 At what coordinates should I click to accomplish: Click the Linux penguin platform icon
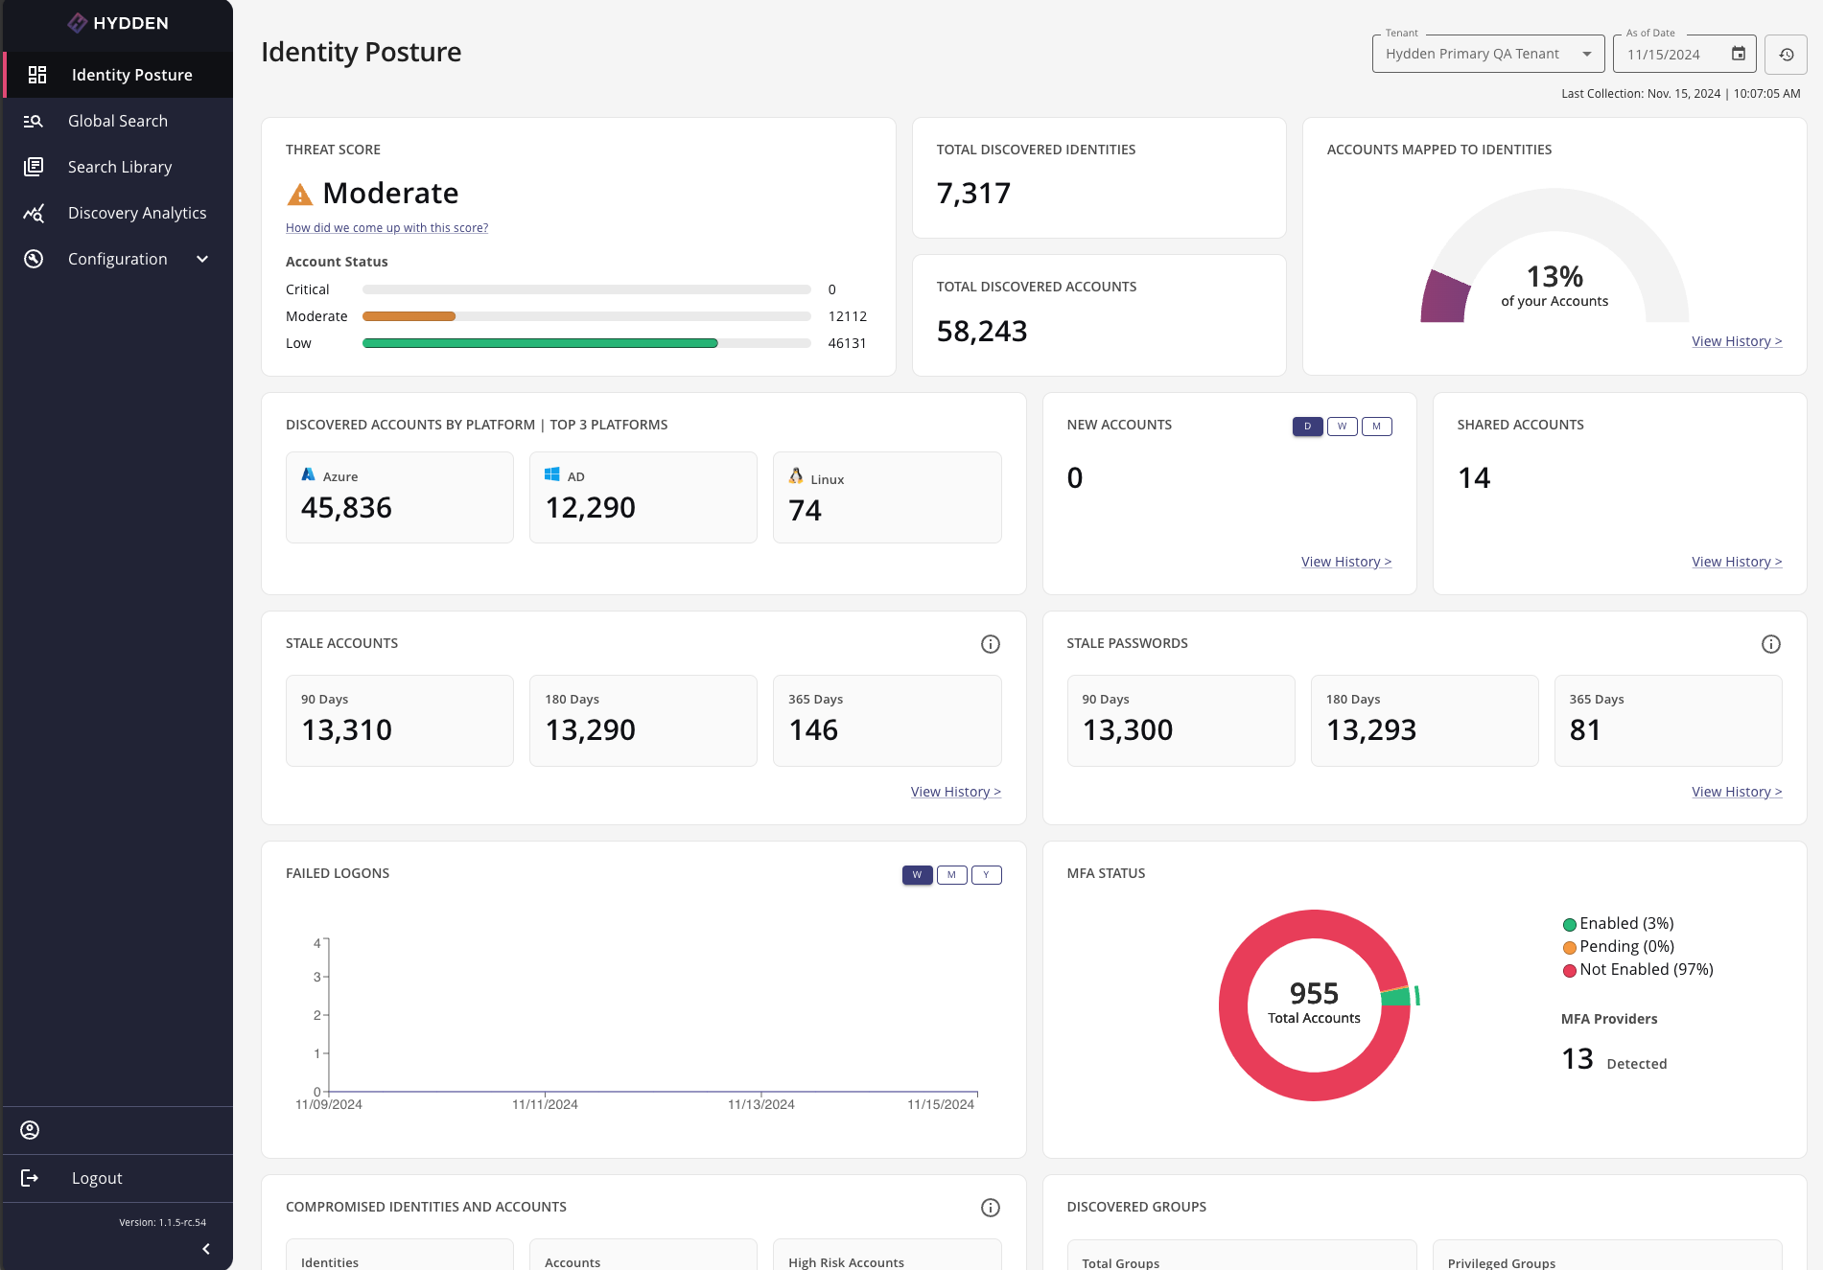796,475
